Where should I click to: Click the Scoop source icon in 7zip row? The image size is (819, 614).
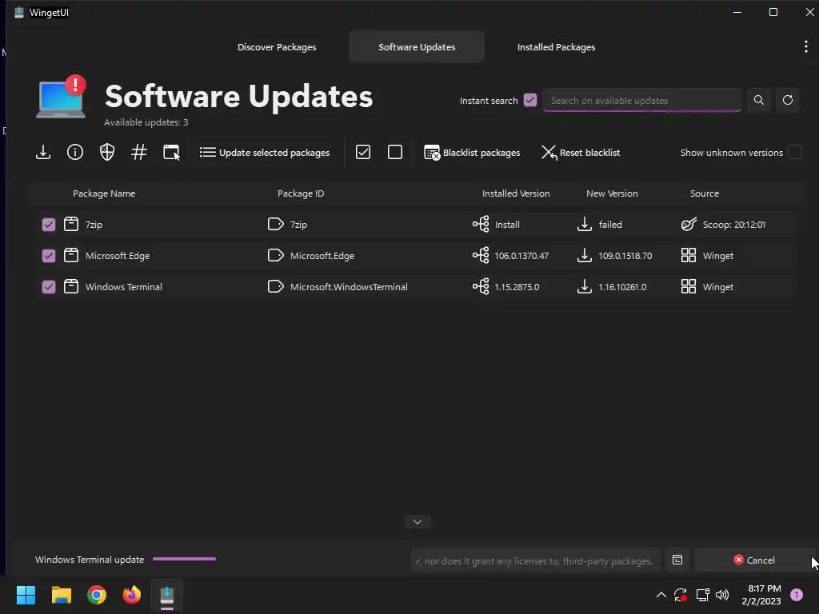(689, 225)
